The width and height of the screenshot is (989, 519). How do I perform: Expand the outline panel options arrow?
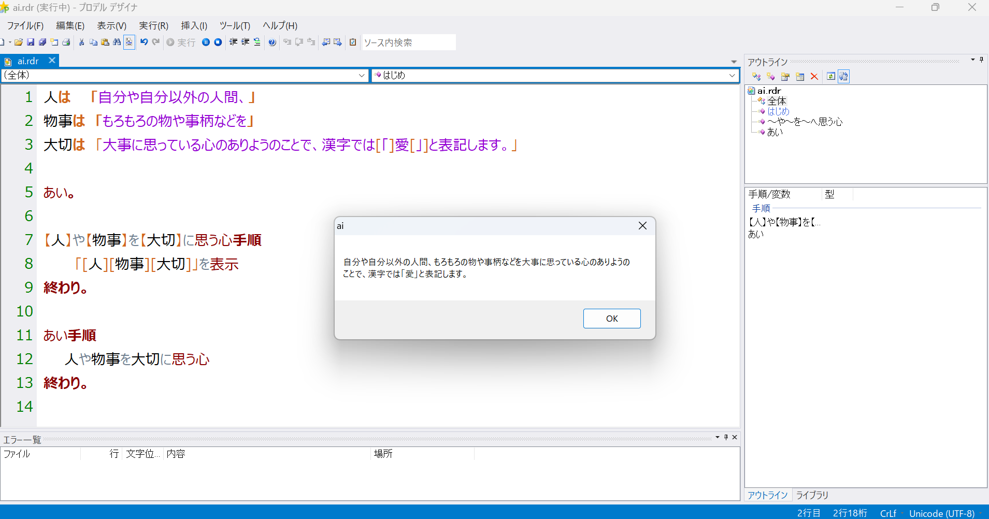(972, 60)
